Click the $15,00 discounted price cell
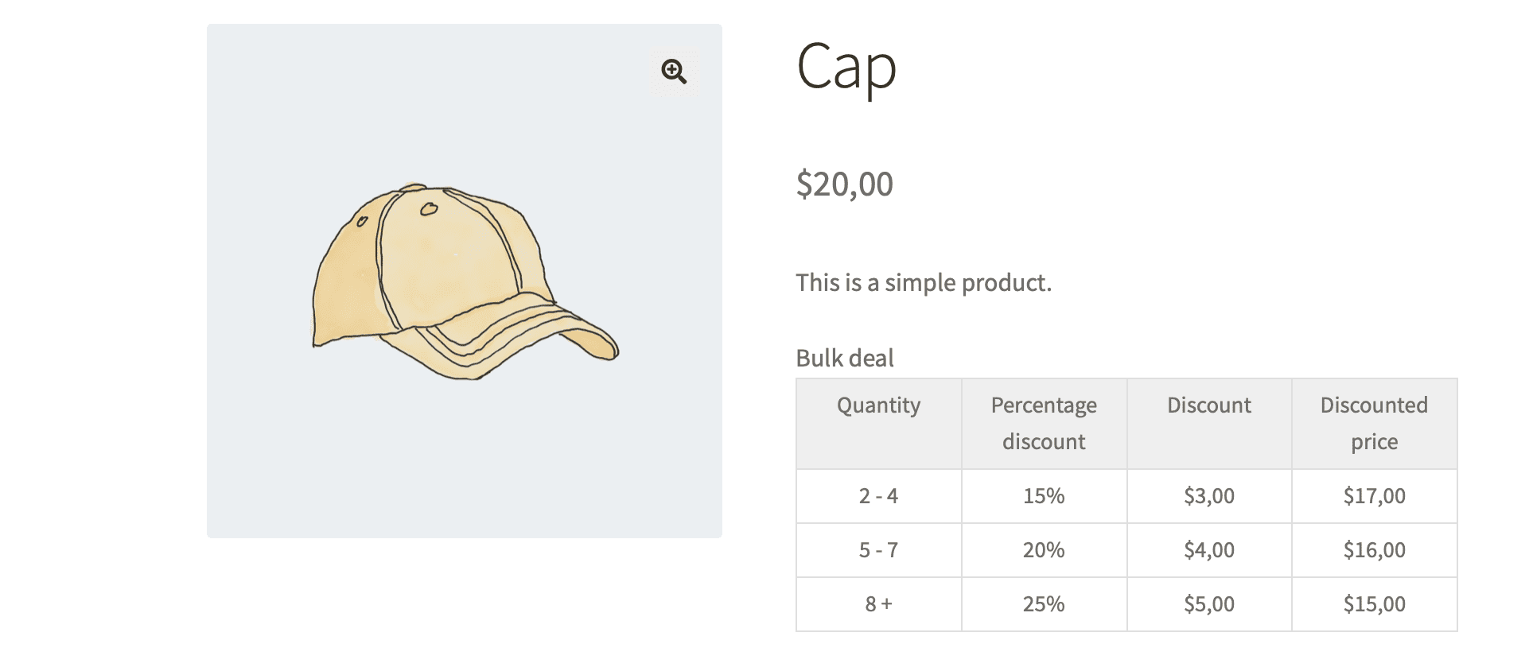The width and height of the screenshot is (1529, 671). pos(1374,604)
